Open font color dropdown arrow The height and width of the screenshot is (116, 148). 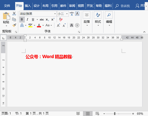(43, 25)
